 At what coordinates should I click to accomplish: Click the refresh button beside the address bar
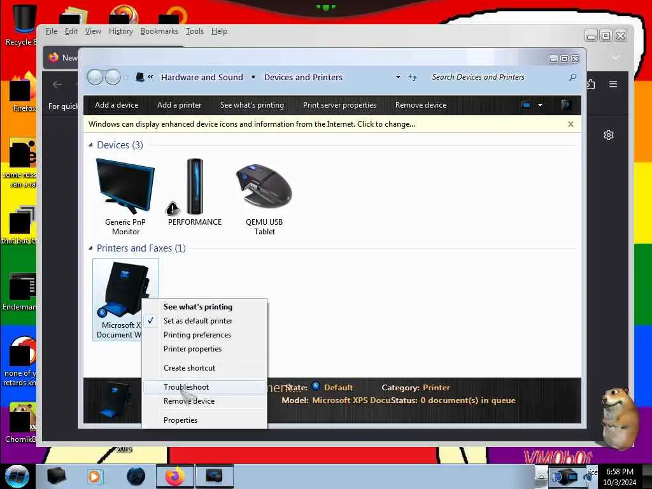click(412, 77)
